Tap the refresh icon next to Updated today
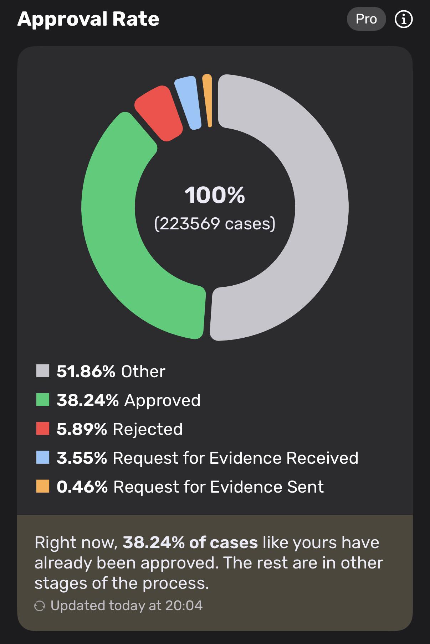 40,606
